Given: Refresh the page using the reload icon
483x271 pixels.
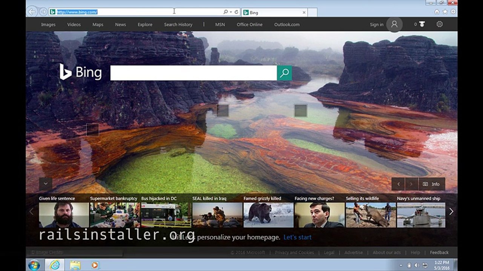Looking at the screenshot, I should (236, 12).
